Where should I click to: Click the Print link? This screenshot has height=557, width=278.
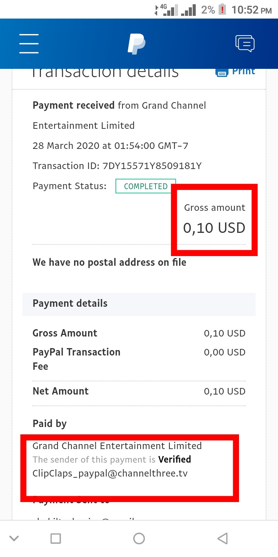coord(243,72)
